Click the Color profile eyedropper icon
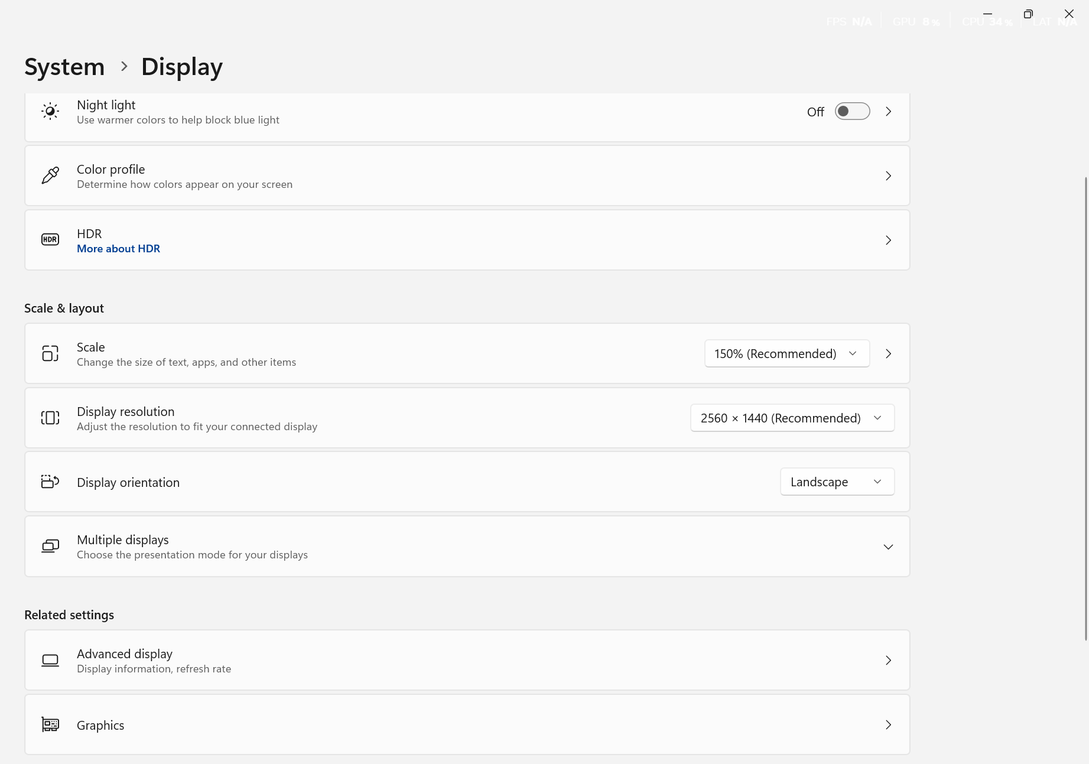The height and width of the screenshot is (764, 1089). [x=50, y=175]
